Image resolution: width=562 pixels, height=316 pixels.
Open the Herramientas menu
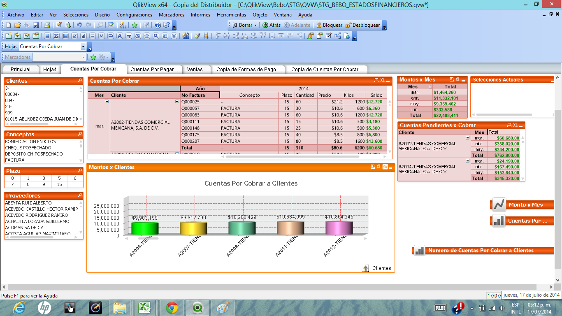[x=231, y=15]
